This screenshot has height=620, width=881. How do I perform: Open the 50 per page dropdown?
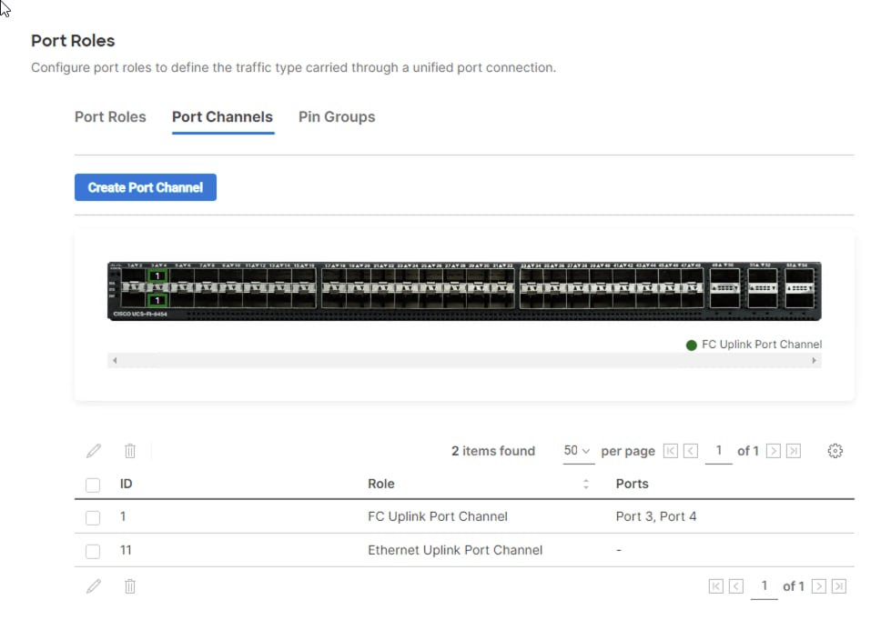(x=578, y=450)
